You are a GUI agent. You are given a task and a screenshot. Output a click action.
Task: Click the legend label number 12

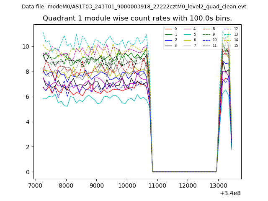236,29
